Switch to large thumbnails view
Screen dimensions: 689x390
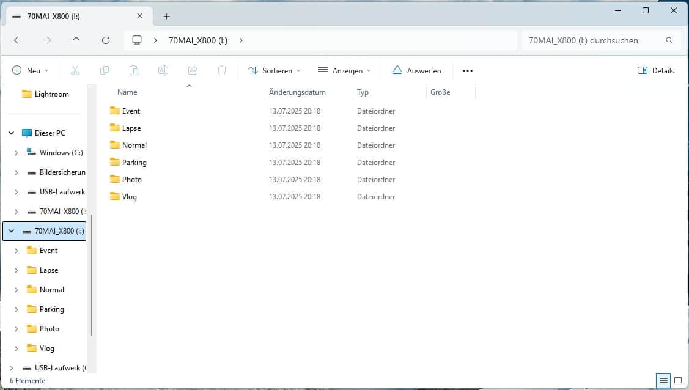point(677,381)
